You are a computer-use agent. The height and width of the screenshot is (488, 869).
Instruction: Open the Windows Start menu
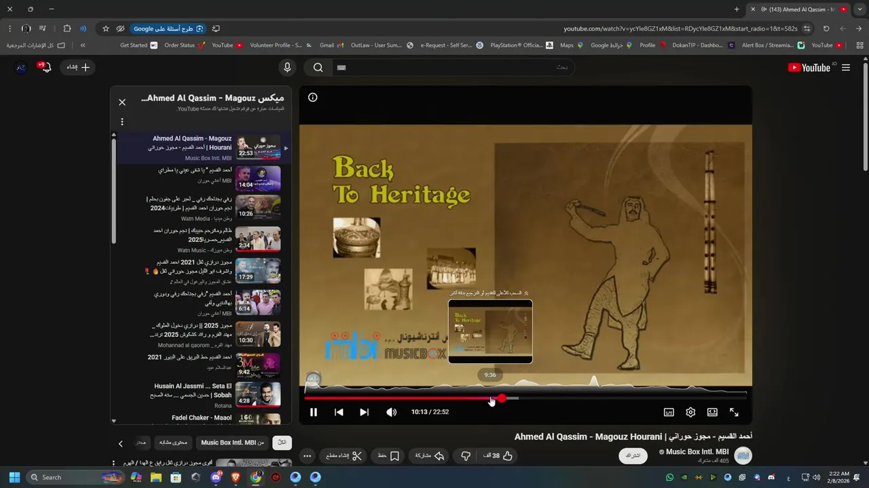[x=14, y=477]
